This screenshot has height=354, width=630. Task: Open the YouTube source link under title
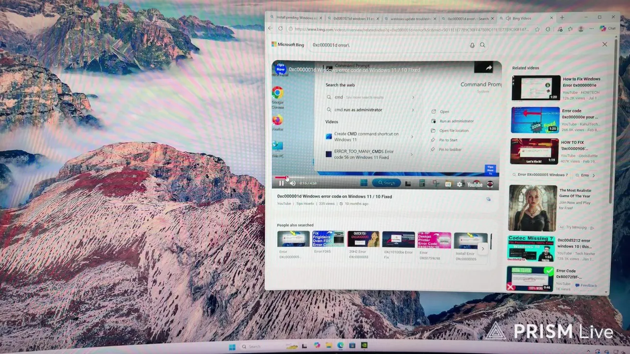(x=284, y=204)
